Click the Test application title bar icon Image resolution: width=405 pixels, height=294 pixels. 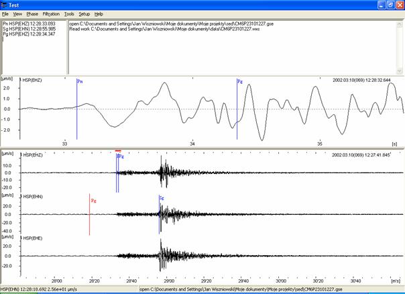[x=4, y=5]
